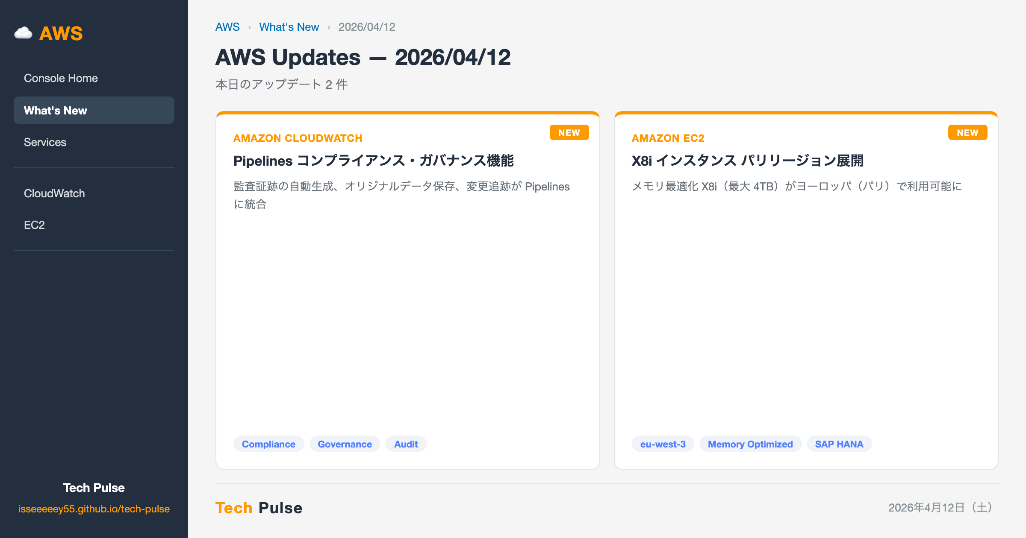
Task: Select the Governance tag
Action: pyautogui.click(x=345, y=444)
